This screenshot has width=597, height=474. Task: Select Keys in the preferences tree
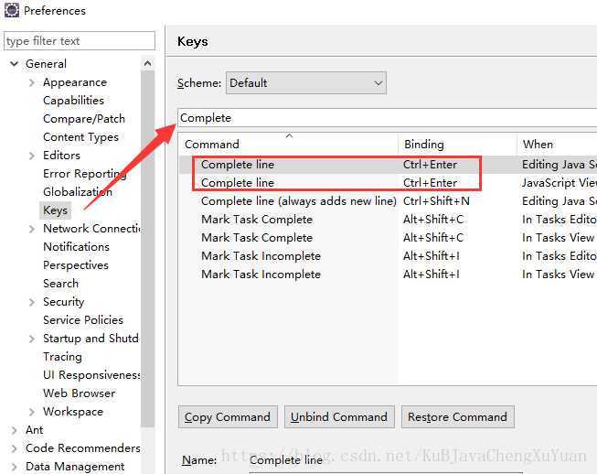(55, 210)
